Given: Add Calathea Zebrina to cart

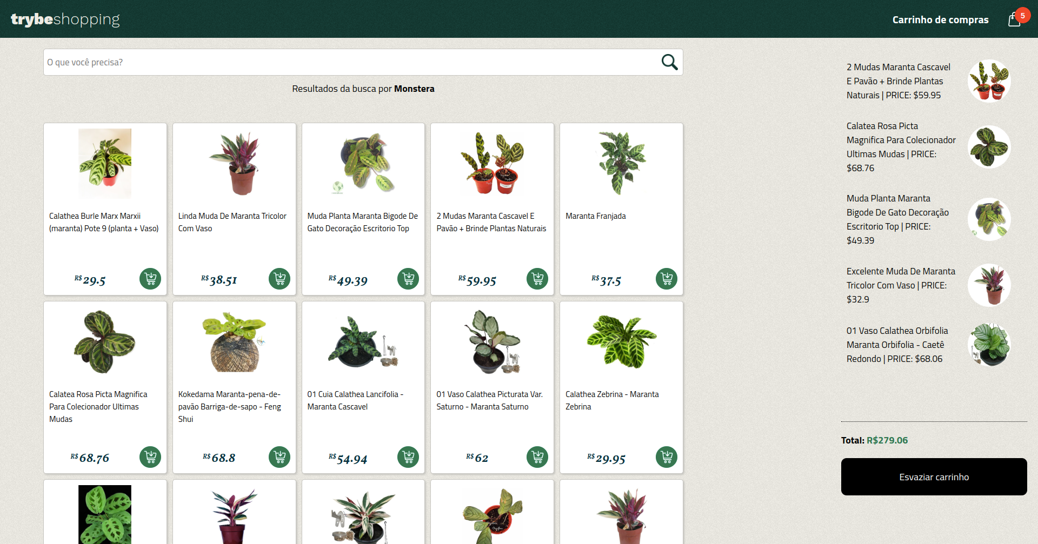Looking at the screenshot, I should [x=667, y=457].
